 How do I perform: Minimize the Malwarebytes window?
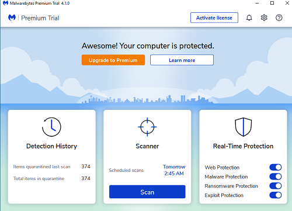click(257, 3)
